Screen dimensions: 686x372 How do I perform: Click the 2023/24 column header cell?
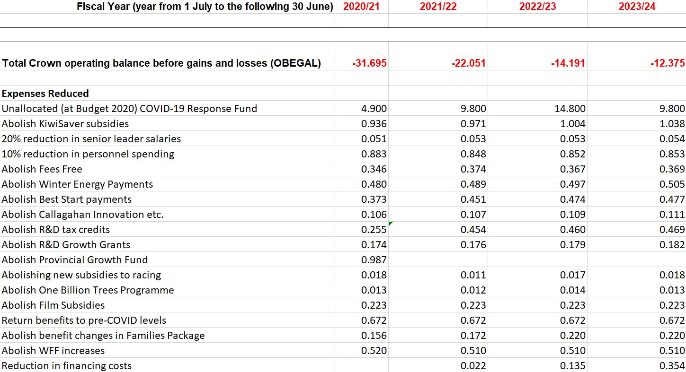click(x=637, y=7)
